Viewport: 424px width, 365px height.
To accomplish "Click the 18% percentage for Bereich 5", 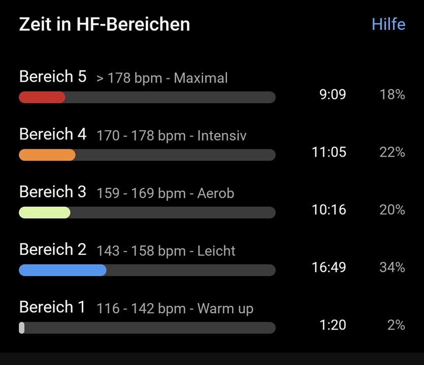I will (x=392, y=94).
